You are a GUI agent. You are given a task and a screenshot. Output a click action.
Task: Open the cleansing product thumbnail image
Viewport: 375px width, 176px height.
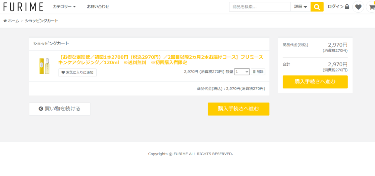click(x=44, y=66)
